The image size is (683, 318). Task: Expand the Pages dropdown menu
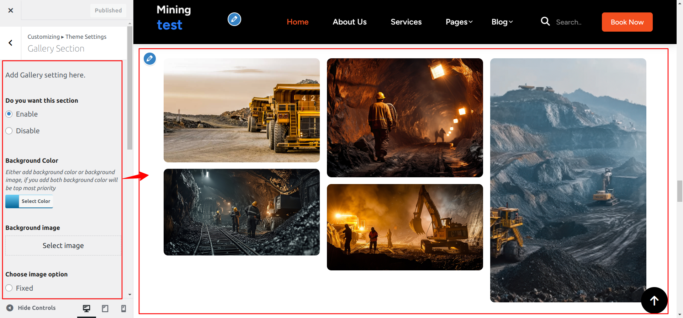coord(459,22)
